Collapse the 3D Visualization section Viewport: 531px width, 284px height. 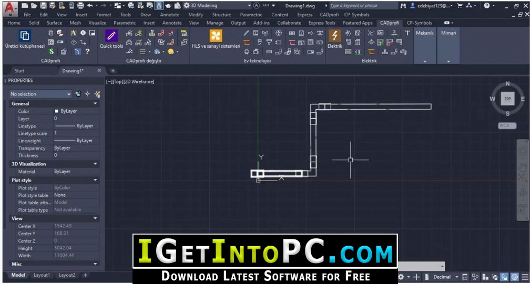(x=95, y=164)
